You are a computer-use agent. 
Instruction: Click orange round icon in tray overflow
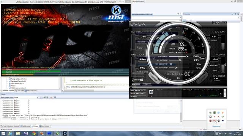pyautogui.click(x=222, y=113)
